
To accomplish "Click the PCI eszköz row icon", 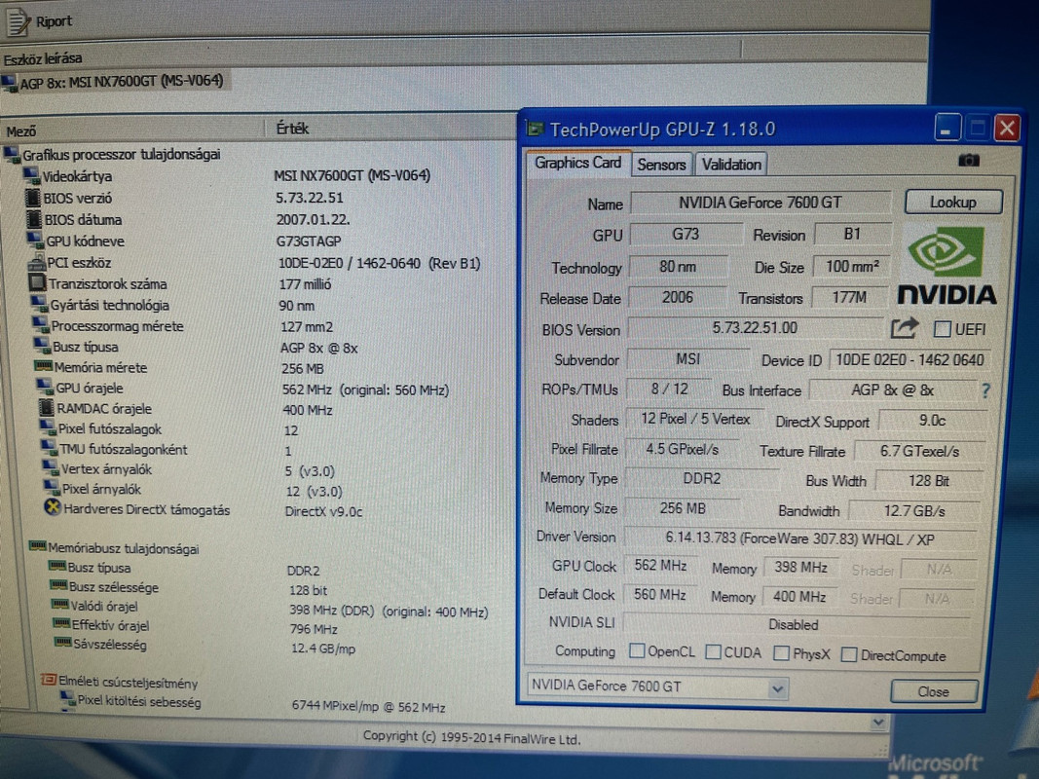I will (x=36, y=262).
